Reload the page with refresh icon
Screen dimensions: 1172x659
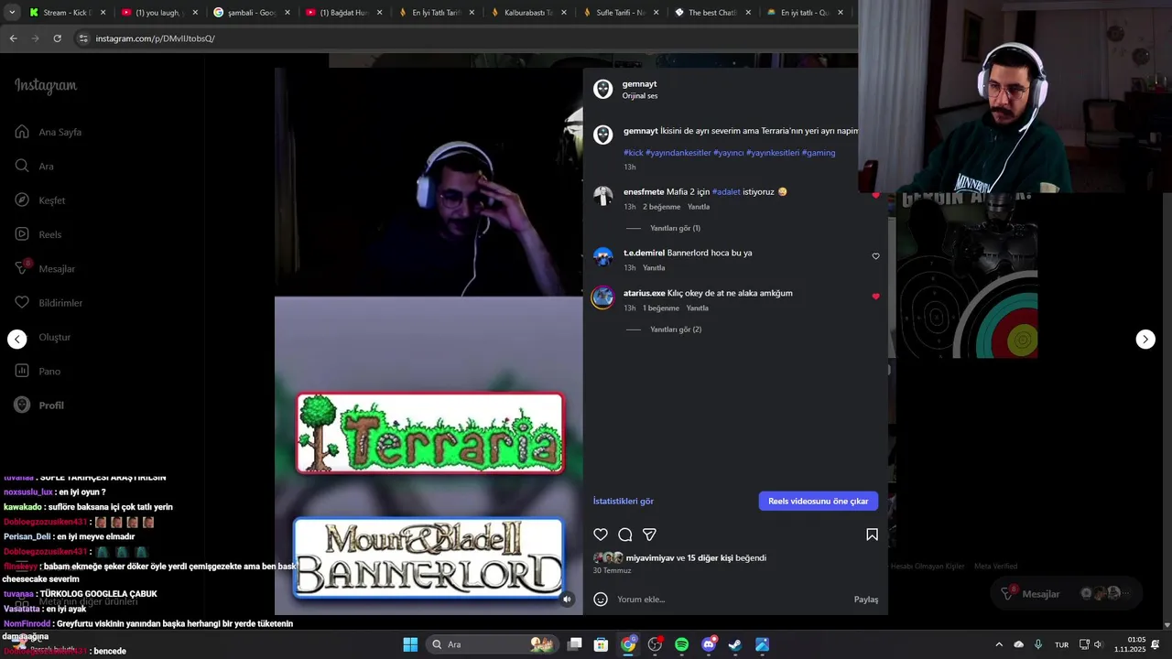pos(57,38)
